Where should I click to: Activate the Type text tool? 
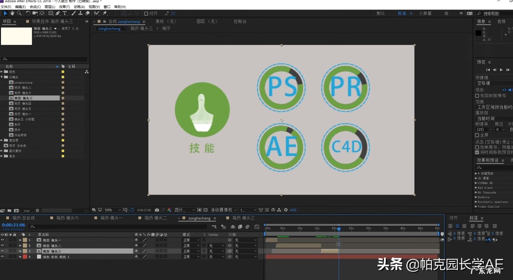tap(65, 13)
